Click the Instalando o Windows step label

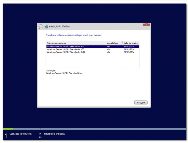(54, 134)
